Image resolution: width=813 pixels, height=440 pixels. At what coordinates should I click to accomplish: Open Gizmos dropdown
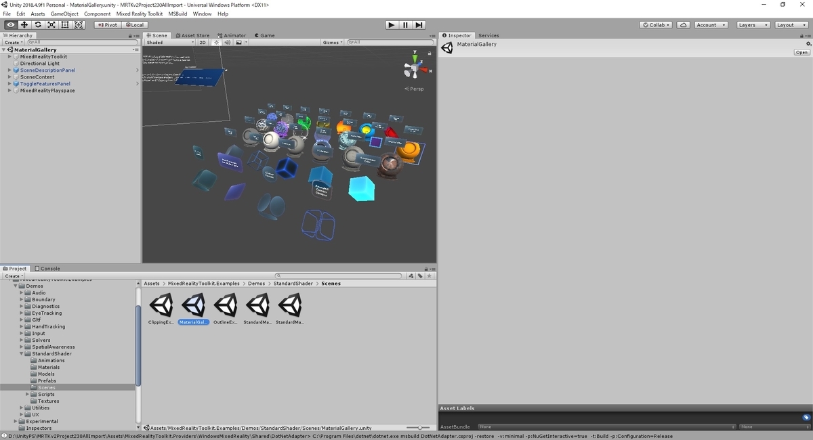click(x=332, y=42)
